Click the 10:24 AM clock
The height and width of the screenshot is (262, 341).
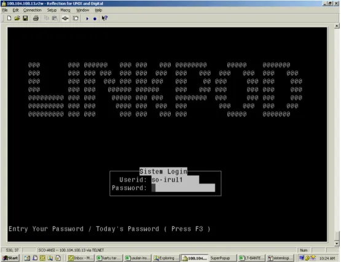coord(327,258)
